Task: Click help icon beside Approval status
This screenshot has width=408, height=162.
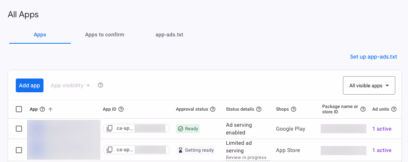Action: coord(213,109)
